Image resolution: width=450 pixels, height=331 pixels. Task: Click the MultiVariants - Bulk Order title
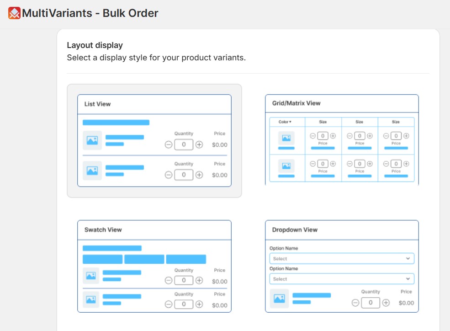(90, 13)
